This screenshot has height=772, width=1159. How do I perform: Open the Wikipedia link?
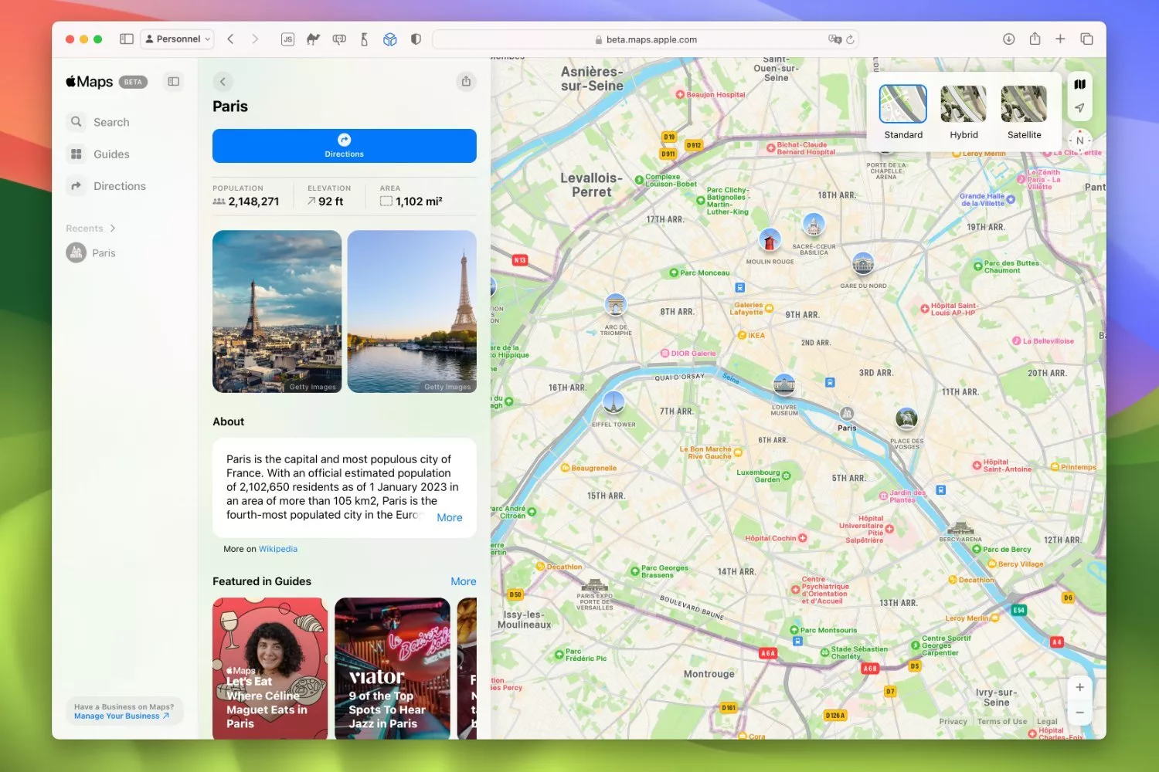tap(278, 549)
